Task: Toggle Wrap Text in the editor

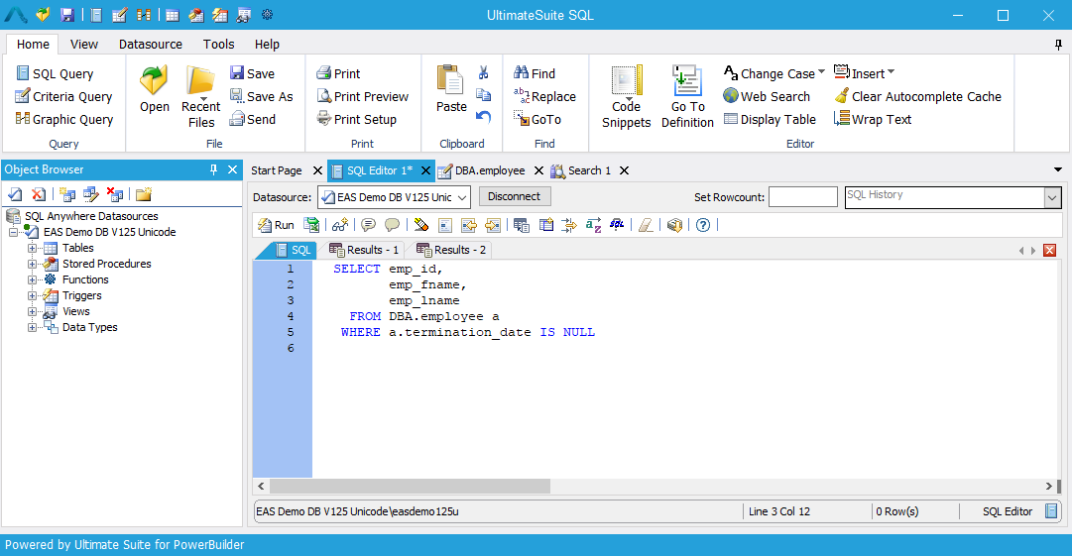Action: pos(873,119)
